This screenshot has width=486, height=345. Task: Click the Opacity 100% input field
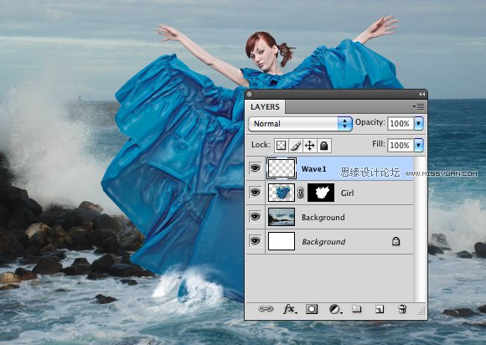click(401, 124)
